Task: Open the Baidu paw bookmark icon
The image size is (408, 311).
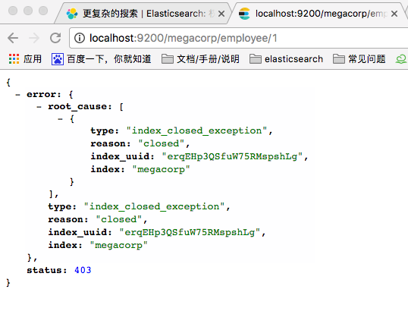Action: point(57,59)
